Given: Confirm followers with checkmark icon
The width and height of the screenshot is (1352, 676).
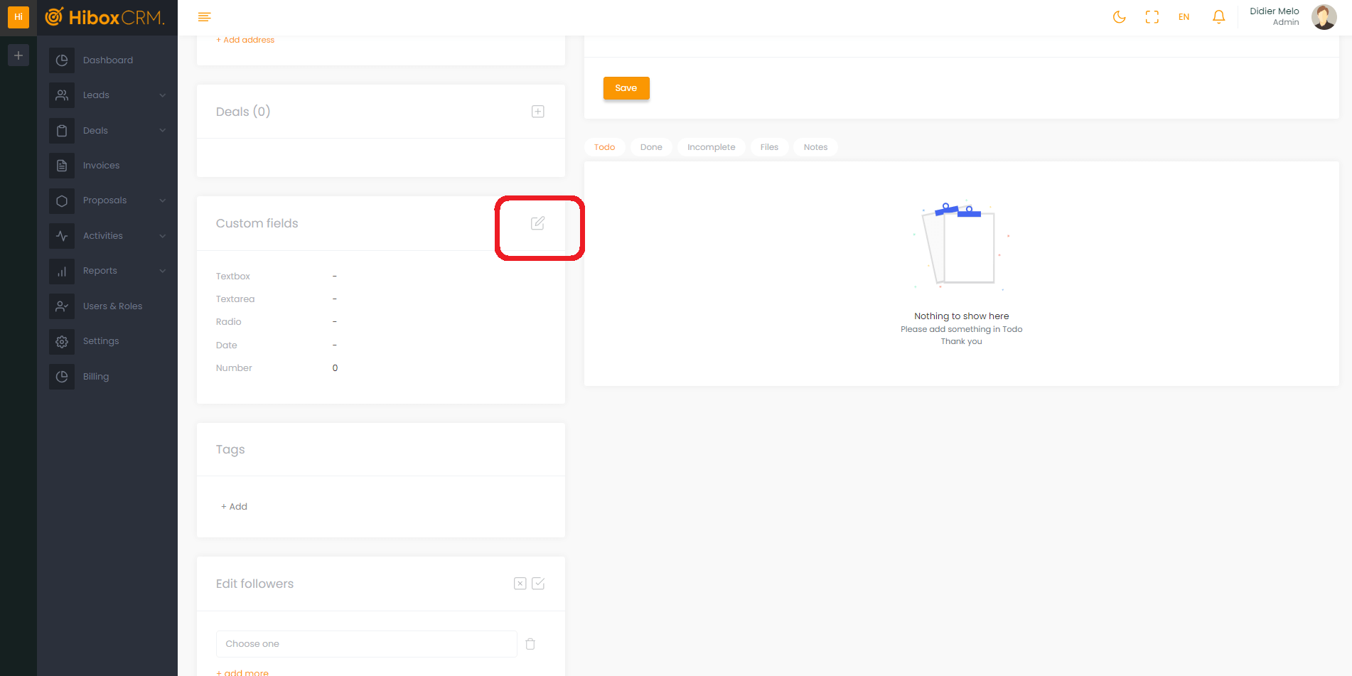Looking at the screenshot, I should (538, 584).
